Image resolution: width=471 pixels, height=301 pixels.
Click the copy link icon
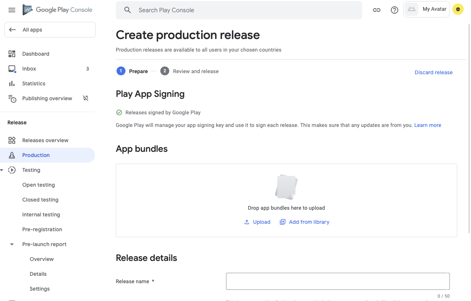(x=377, y=10)
